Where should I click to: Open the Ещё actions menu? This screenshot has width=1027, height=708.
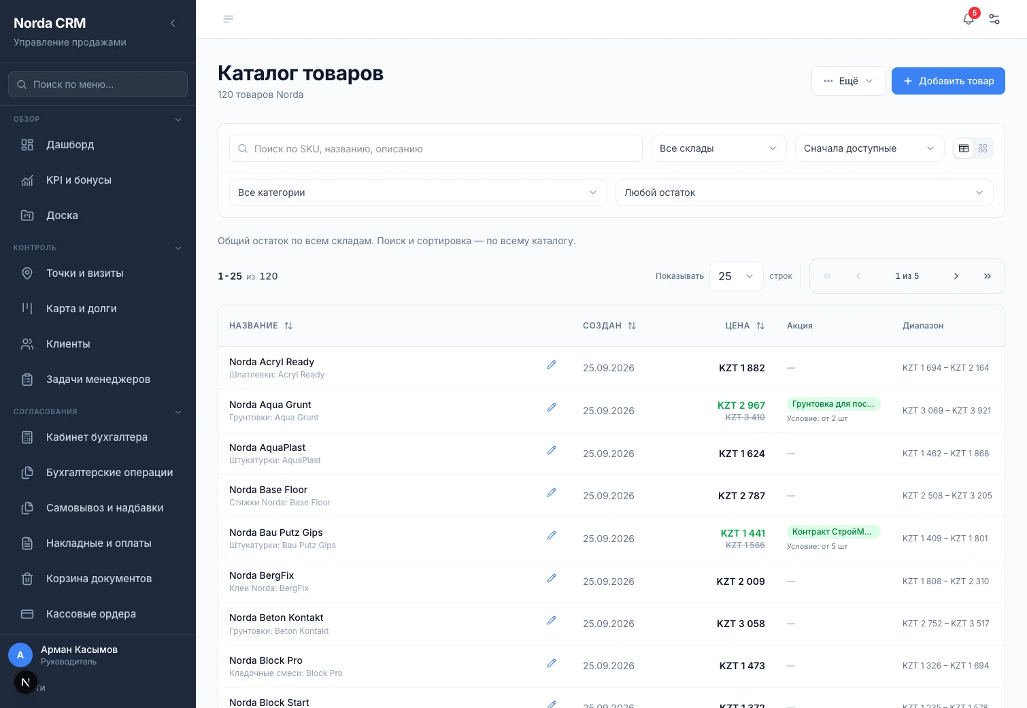click(x=849, y=81)
